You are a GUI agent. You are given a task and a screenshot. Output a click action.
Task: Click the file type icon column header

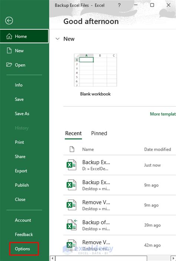click(x=72, y=149)
